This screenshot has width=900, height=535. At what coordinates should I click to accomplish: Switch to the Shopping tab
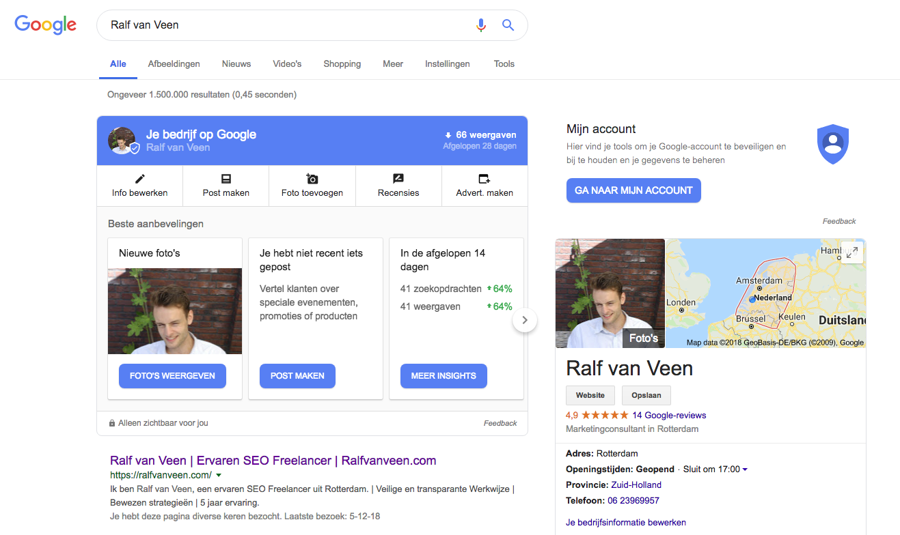[x=342, y=63]
